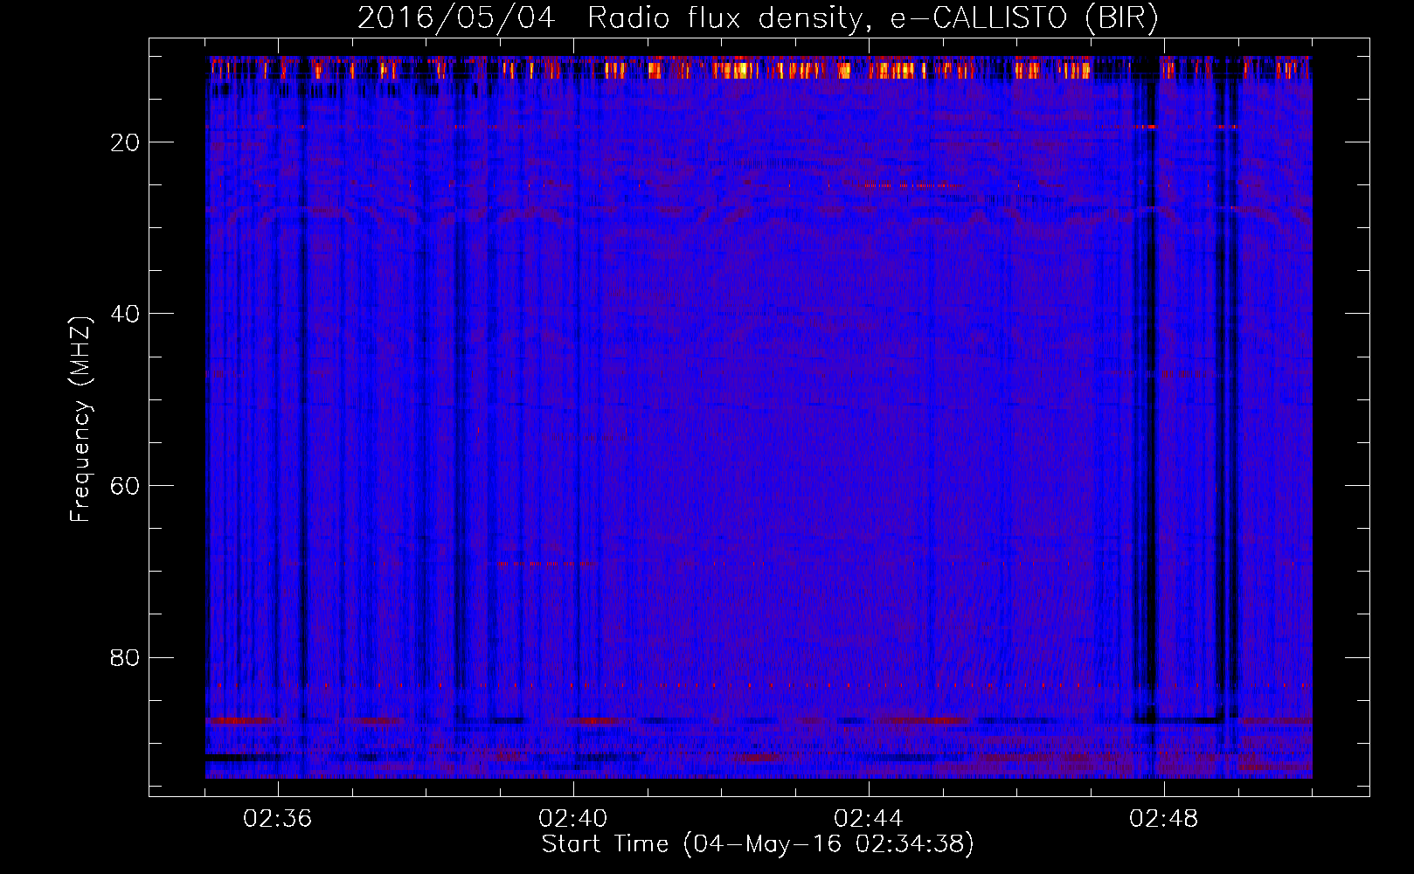
Task: Click the '02:36' time tick label
Action: [278, 819]
